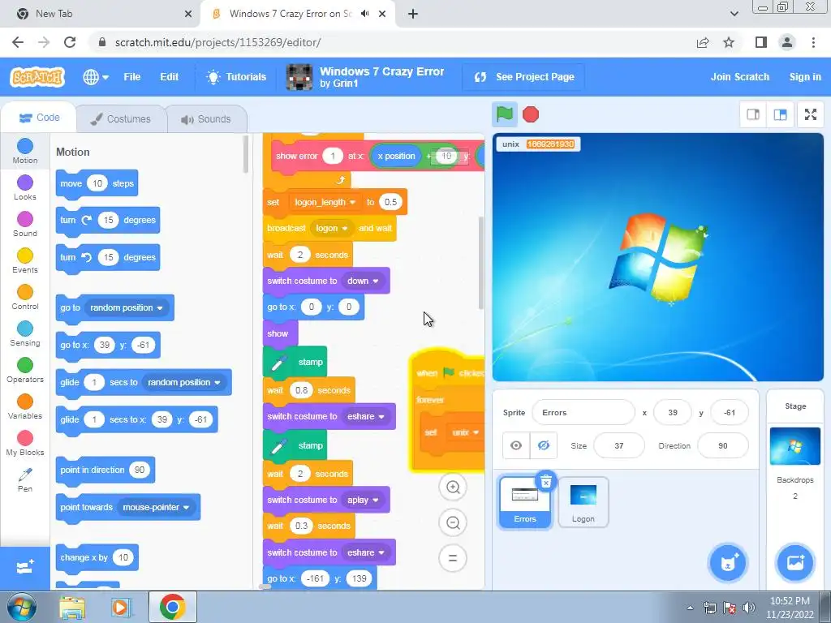Click the green flag to run project
831x623 pixels.
(x=504, y=114)
